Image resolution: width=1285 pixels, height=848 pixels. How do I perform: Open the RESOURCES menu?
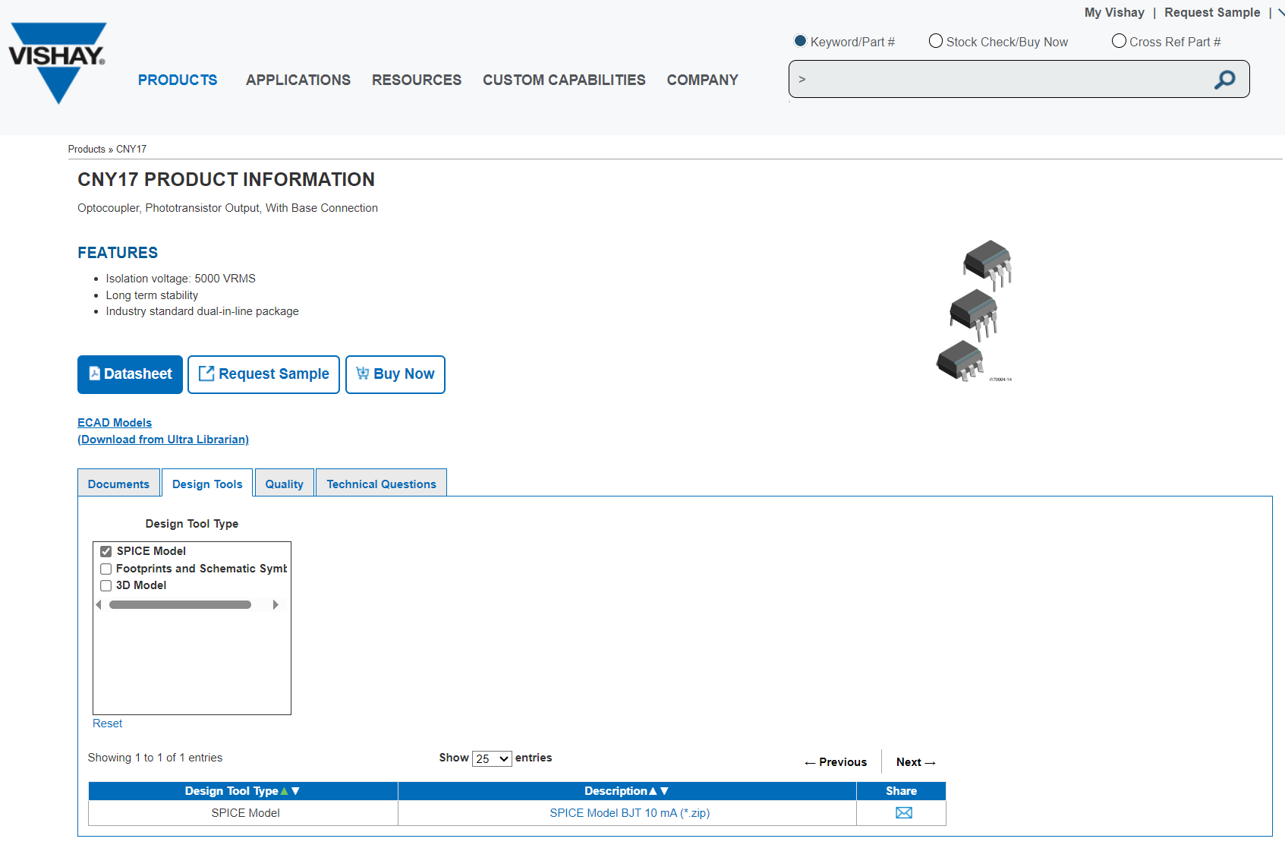[x=417, y=80]
